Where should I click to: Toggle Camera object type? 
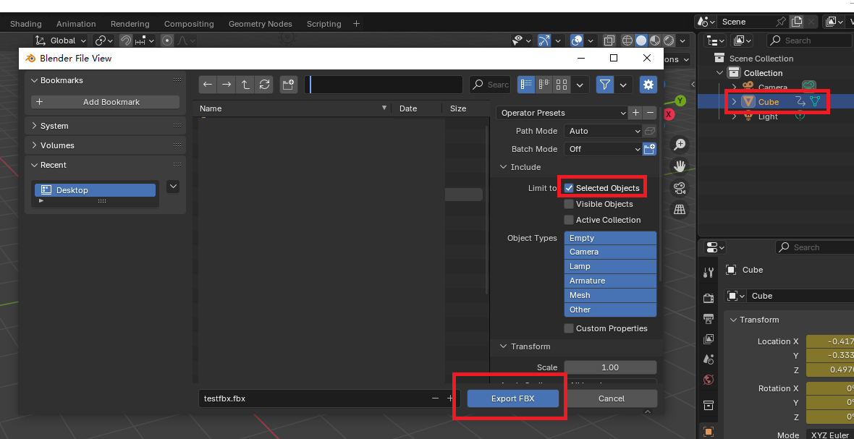(x=610, y=252)
